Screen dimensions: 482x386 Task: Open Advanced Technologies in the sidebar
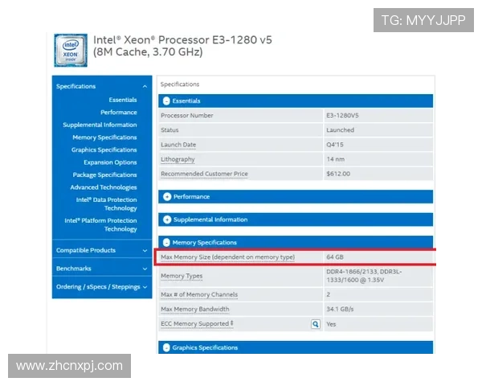point(104,187)
